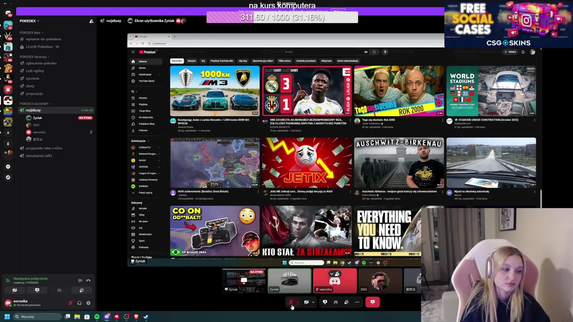This screenshot has width=573, height=322.
Task: Click invite members icon beside POKEDEX header
Action: click(x=91, y=21)
